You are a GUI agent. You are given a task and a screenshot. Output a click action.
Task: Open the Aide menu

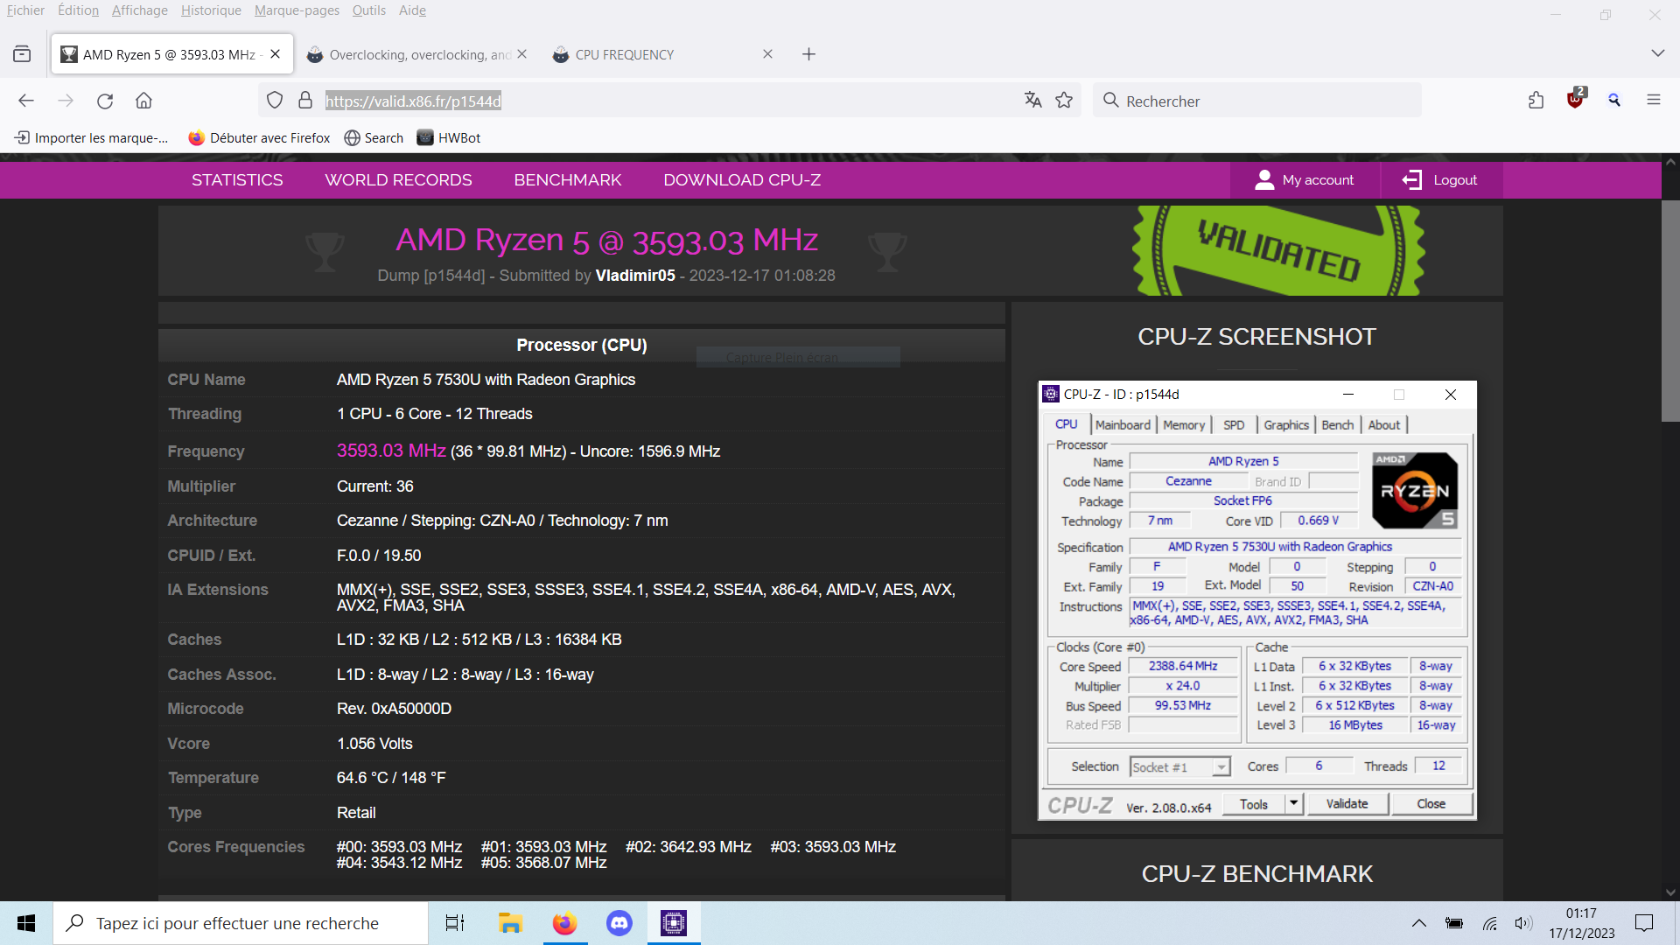[412, 10]
